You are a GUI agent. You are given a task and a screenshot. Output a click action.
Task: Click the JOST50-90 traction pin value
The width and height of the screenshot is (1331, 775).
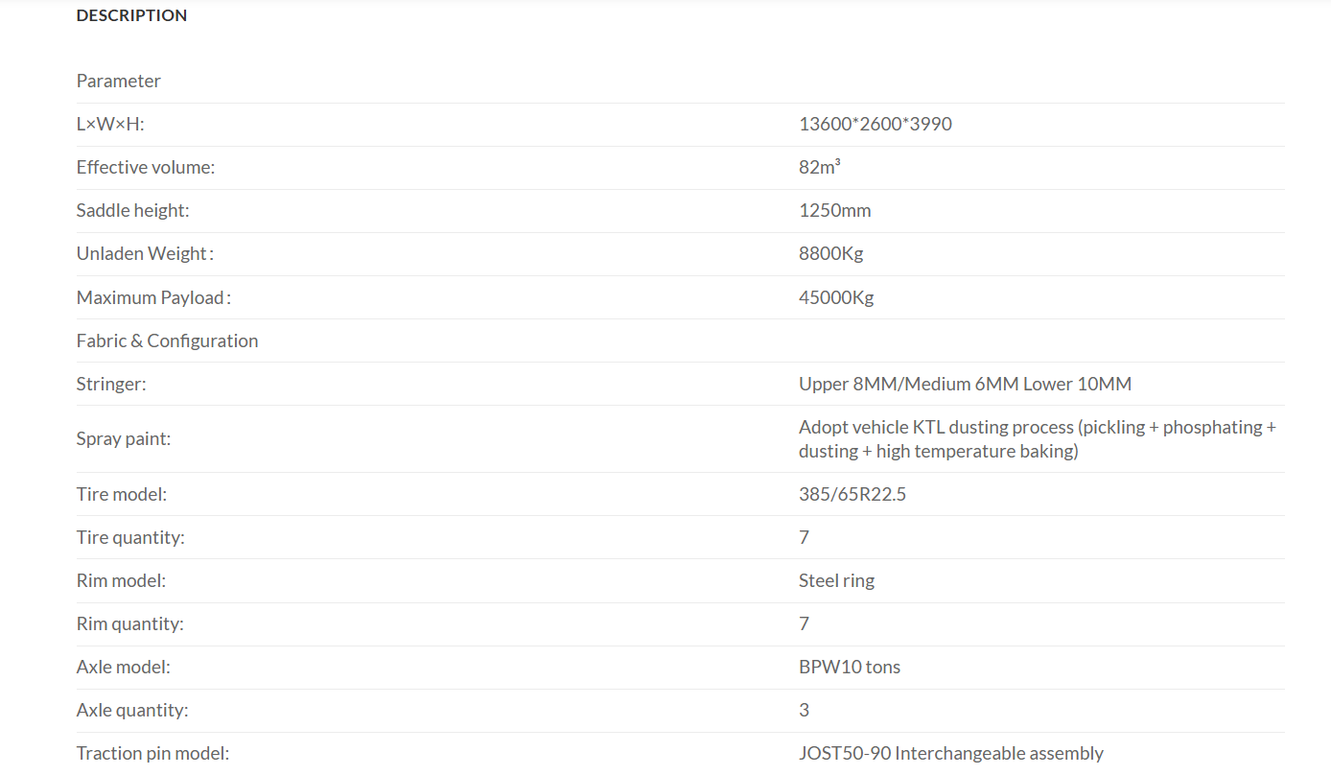pos(951,753)
